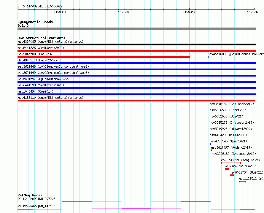Open the nsv5626533 (Ebert2021) variant
Image resolution: width=264 pixels, height=213 pixels.
coord(229,110)
